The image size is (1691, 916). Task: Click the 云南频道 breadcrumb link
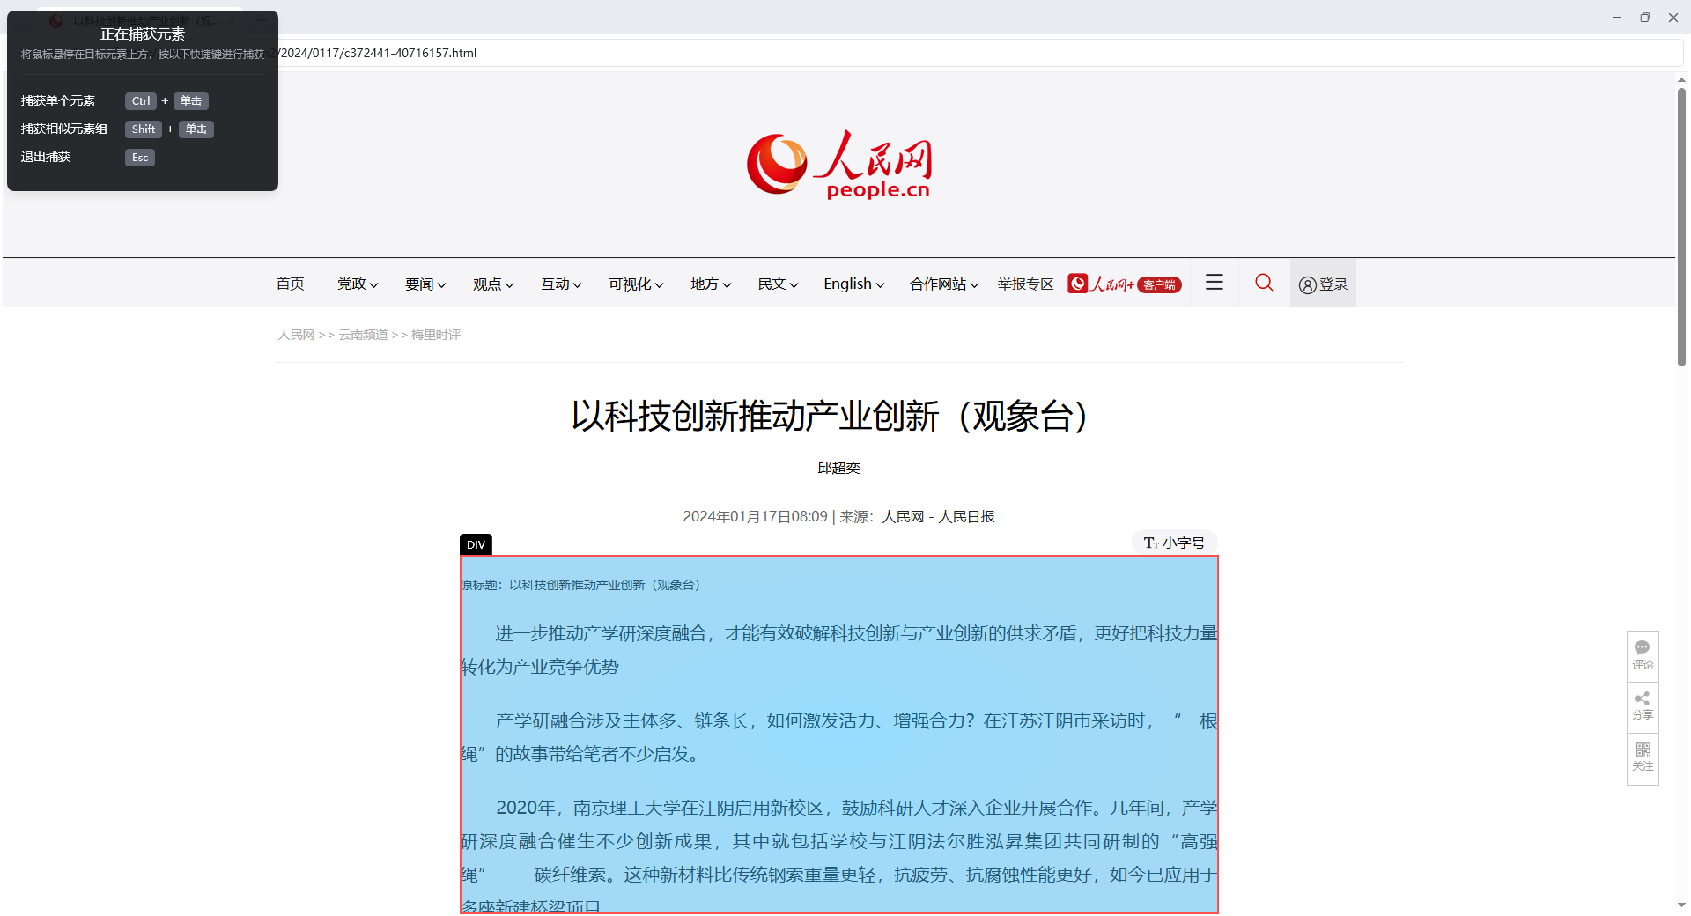363,335
